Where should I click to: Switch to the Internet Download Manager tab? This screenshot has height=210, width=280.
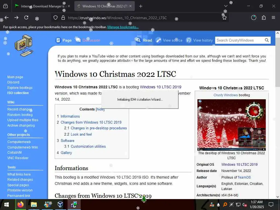coord(42,6)
